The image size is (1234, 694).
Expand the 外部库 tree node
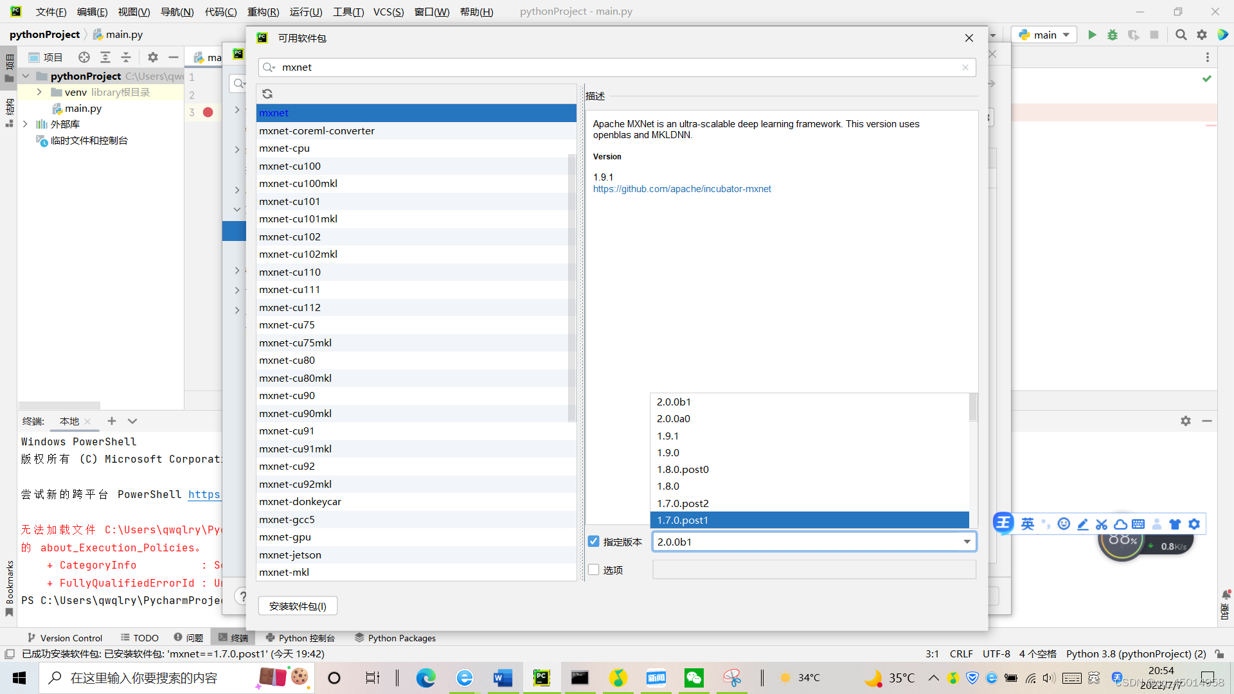(25, 124)
